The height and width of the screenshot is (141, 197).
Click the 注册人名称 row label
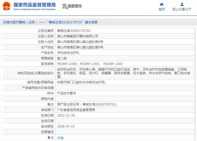coord(46,36)
